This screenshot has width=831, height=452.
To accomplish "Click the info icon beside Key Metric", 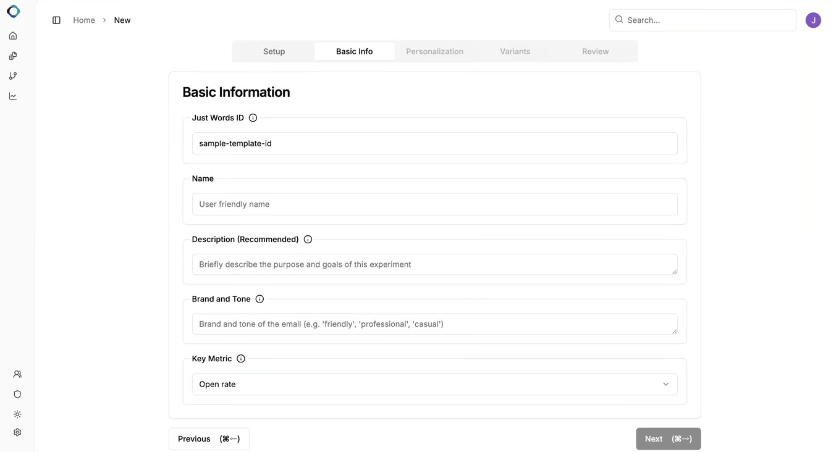I will (241, 359).
